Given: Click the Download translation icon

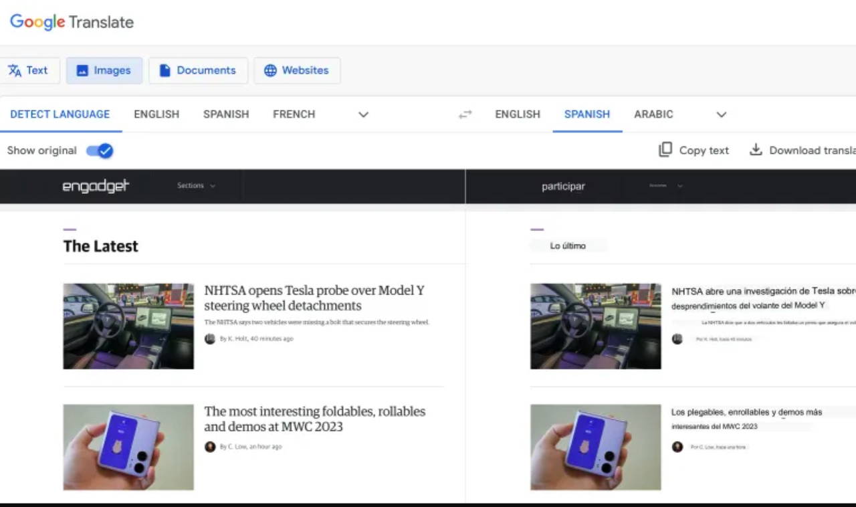Looking at the screenshot, I should 756,150.
